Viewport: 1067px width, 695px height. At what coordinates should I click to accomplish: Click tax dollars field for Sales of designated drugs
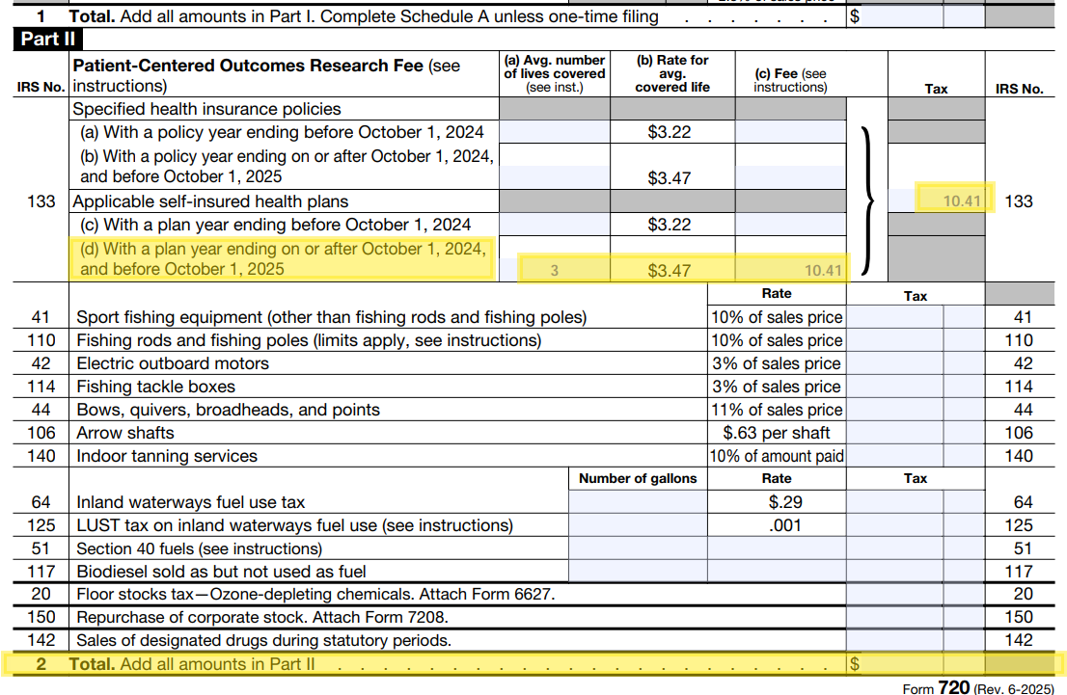pyautogui.click(x=895, y=640)
